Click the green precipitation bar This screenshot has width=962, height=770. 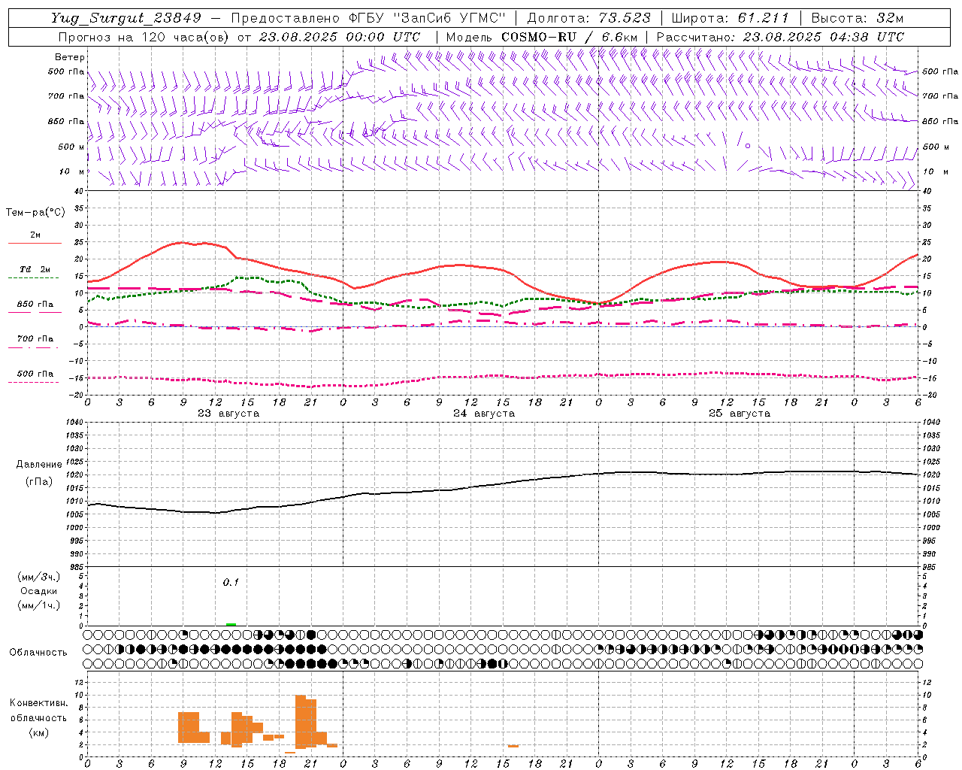click(x=231, y=624)
